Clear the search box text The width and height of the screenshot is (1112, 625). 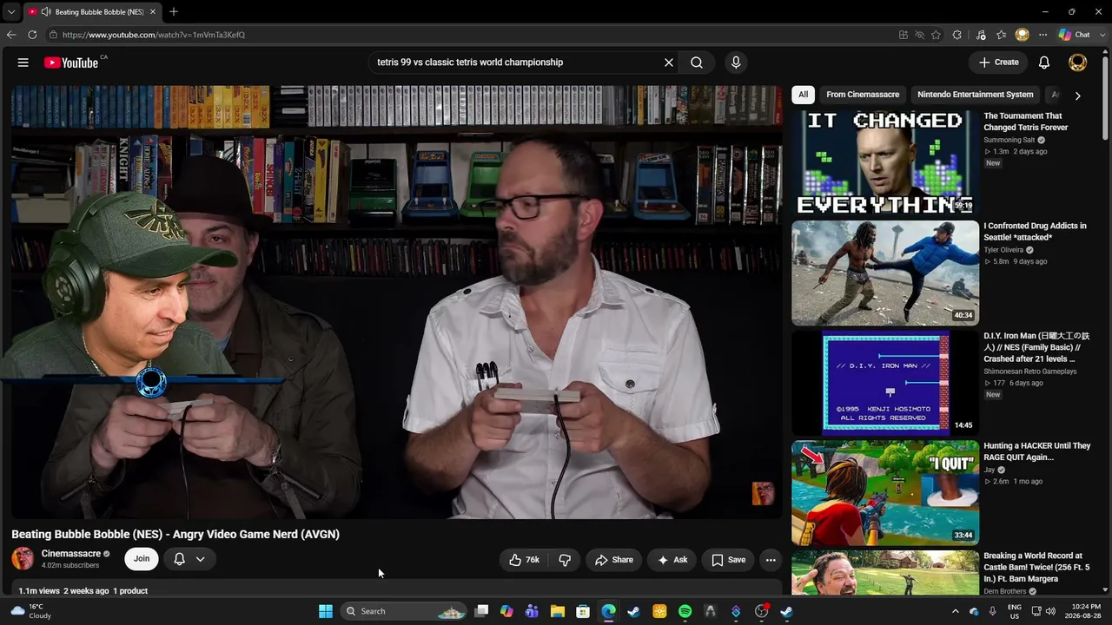click(x=669, y=62)
